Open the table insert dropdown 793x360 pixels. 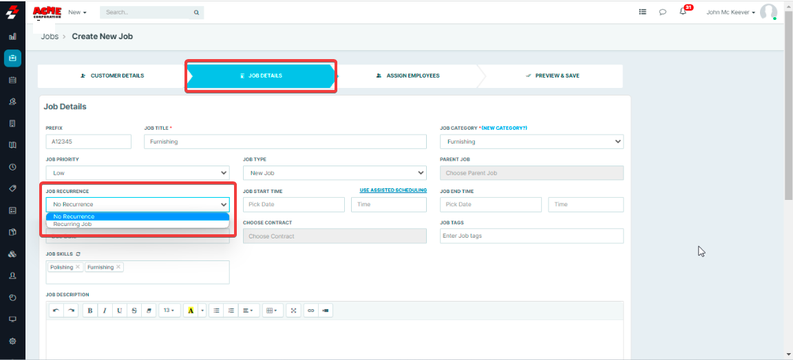pos(273,311)
